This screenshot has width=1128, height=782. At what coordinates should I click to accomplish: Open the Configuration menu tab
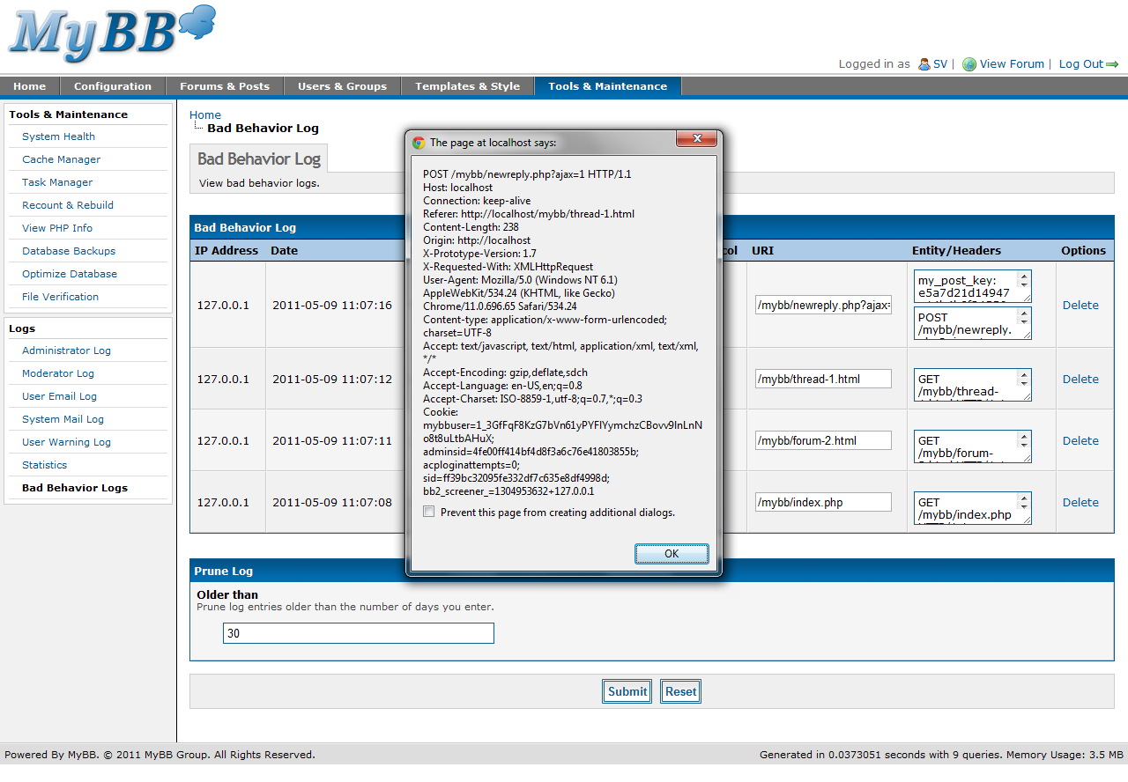(113, 86)
